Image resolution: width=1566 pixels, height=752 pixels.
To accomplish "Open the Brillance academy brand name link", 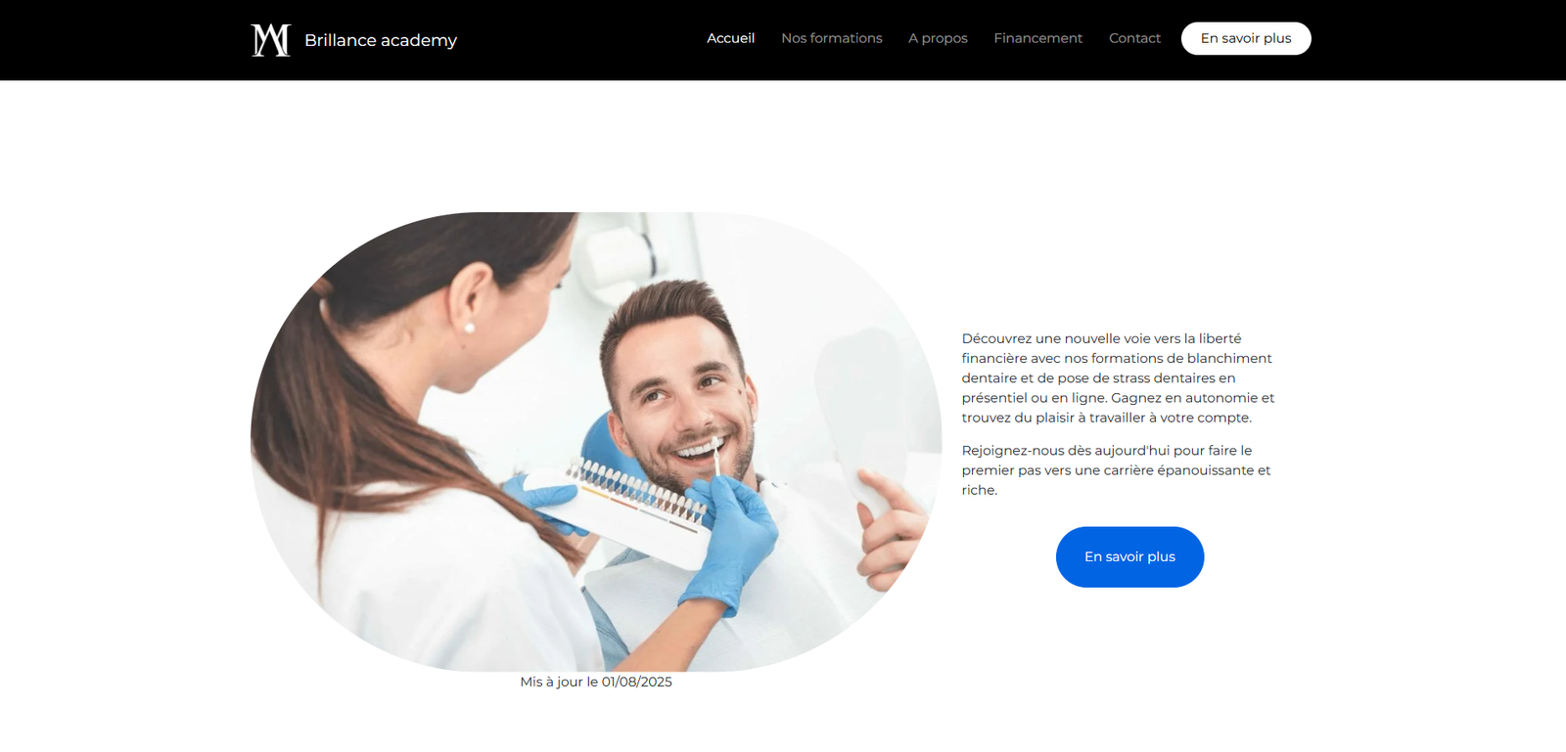I will click(381, 40).
